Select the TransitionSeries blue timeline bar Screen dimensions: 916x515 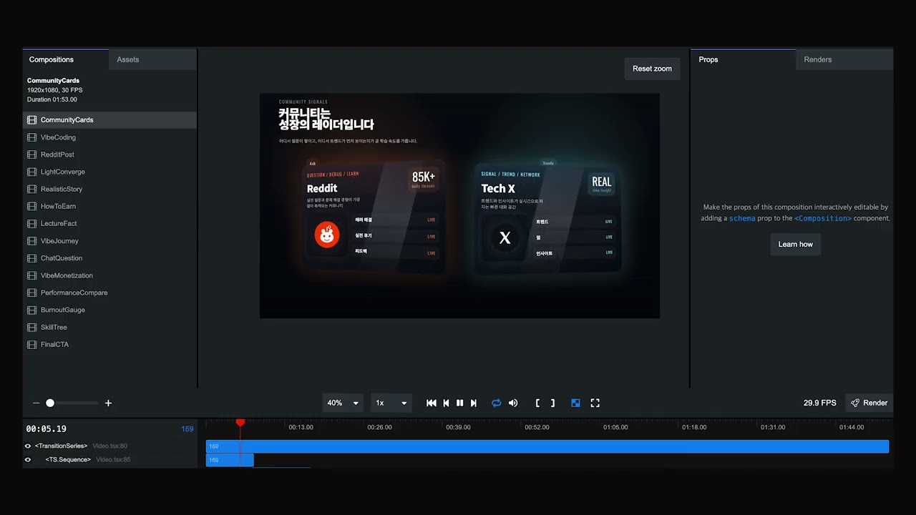(547, 446)
